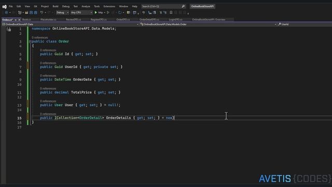Screen dimensions: 332x187
Task: Switch to the RegisterDTO.cs tab
Action: [99, 20]
